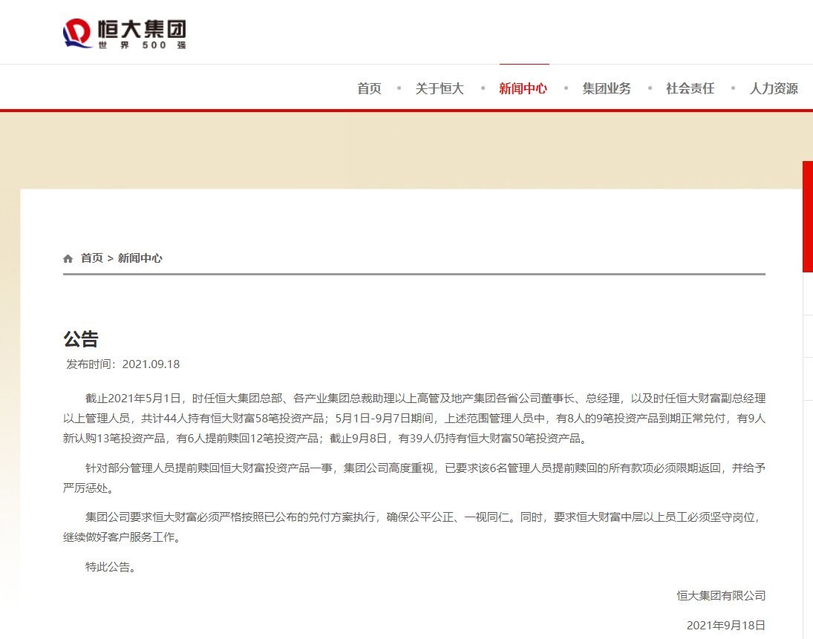Click the publish date 发布时间：2021.09.18
813x639 pixels.
point(123,364)
